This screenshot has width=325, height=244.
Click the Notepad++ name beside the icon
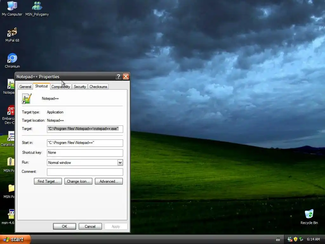click(x=50, y=98)
